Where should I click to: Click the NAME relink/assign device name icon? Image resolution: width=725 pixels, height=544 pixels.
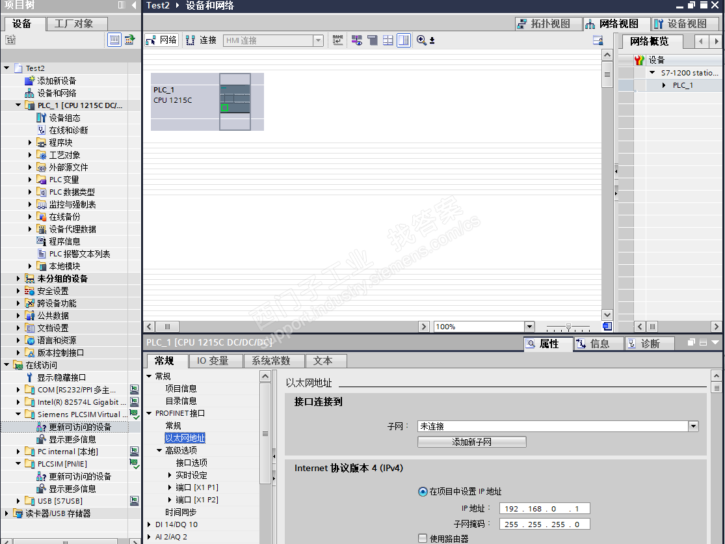pos(337,40)
